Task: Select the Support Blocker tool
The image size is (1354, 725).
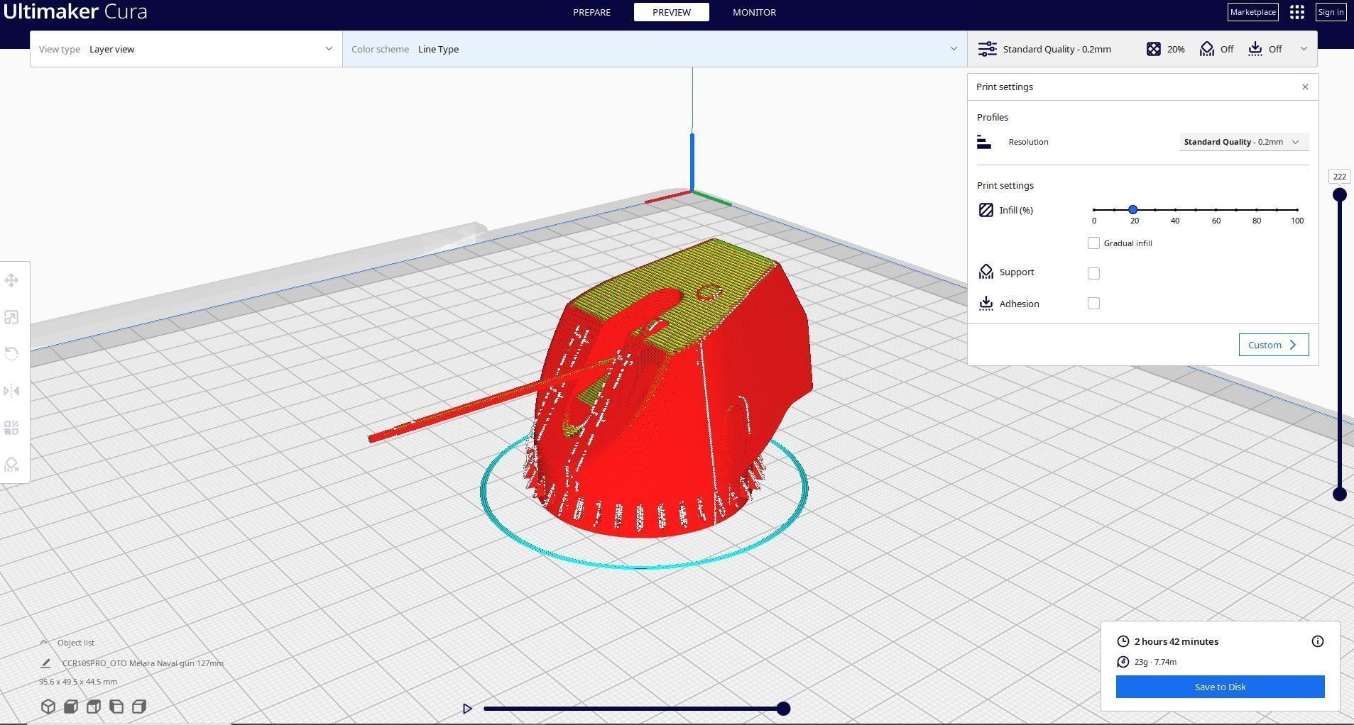Action: (x=11, y=465)
